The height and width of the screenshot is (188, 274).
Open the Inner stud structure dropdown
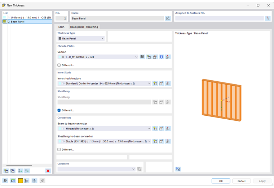[104, 84]
